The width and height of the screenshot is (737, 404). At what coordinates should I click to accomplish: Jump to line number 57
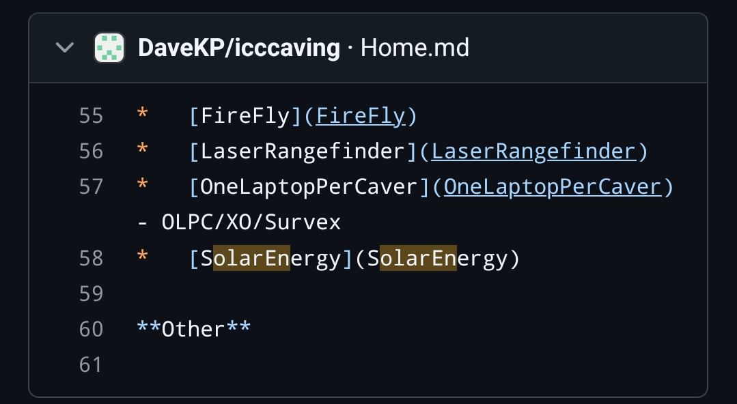click(91, 187)
